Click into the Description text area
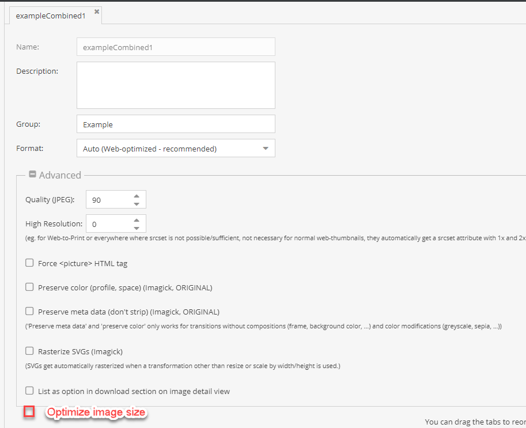Screen dimensions: 526x428 (x=176, y=85)
